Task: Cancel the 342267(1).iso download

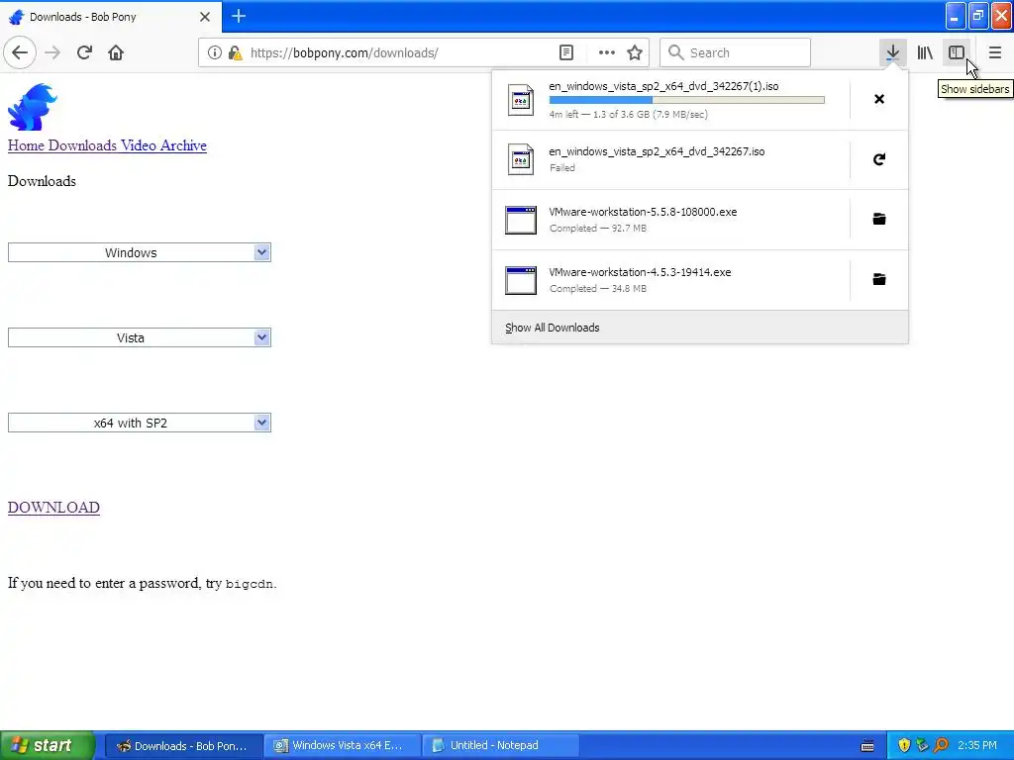Action: click(879, 99)
